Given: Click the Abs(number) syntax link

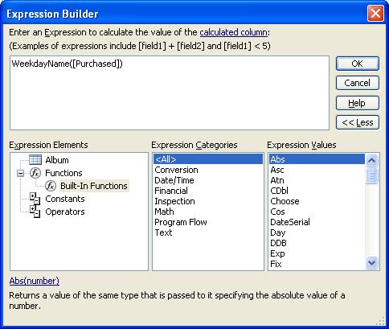Looking at the screenshot, I should click(x=35, y=281).
